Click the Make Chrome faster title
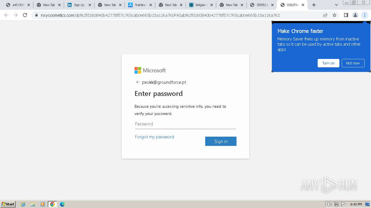371x208 pixels. (x=300, y=31)
